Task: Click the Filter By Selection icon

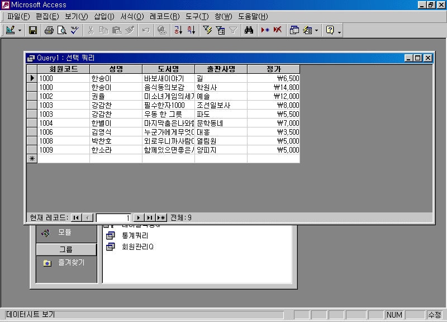Action: coord(207,30)
